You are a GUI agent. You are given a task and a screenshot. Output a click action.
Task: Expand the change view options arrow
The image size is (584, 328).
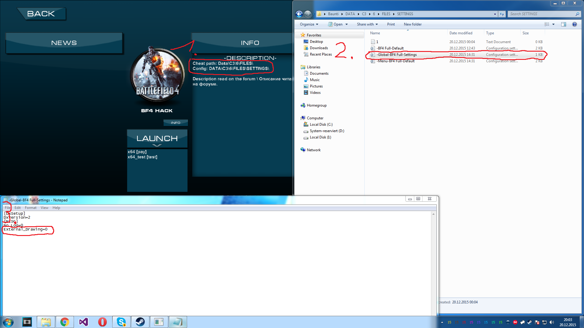coord(553,24)
